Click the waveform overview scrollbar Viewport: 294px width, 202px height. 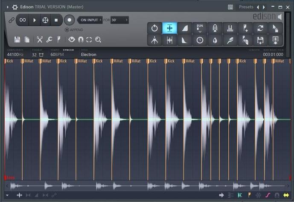[147, 186]
